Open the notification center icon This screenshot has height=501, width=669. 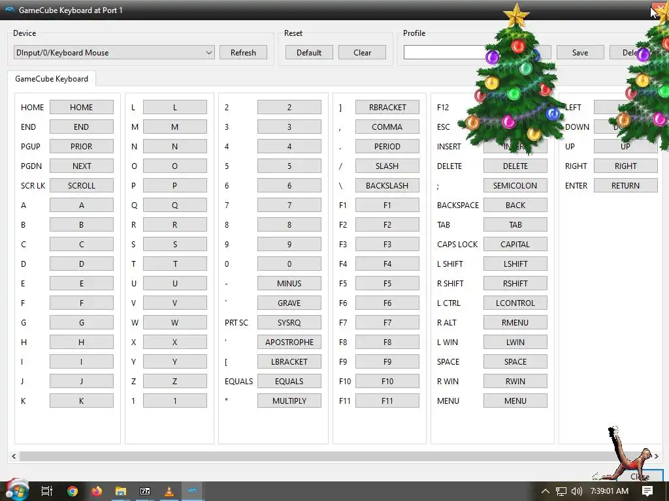(647, 491)
